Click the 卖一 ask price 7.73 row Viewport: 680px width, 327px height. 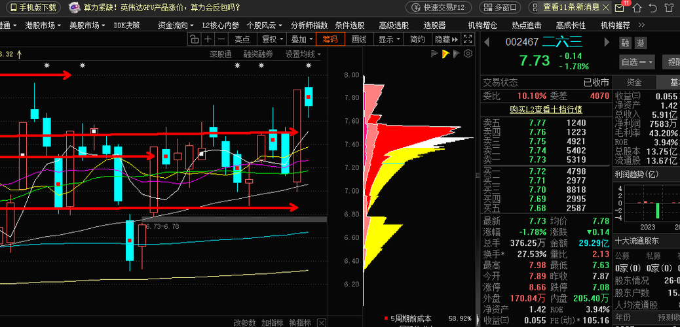pos(546,160)
